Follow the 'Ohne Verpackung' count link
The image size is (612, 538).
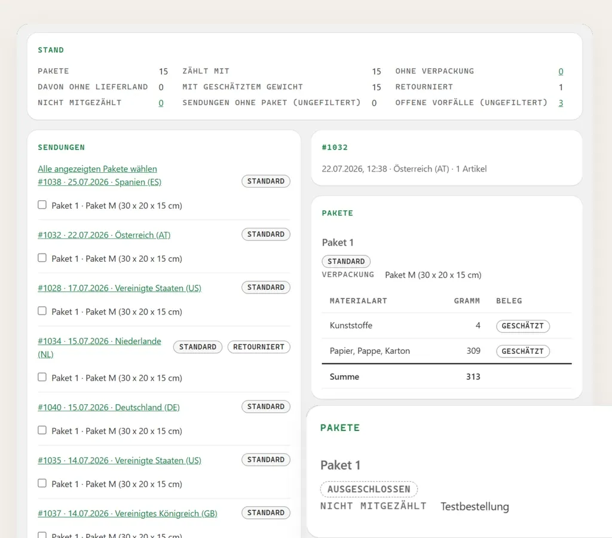click(561, 72)
